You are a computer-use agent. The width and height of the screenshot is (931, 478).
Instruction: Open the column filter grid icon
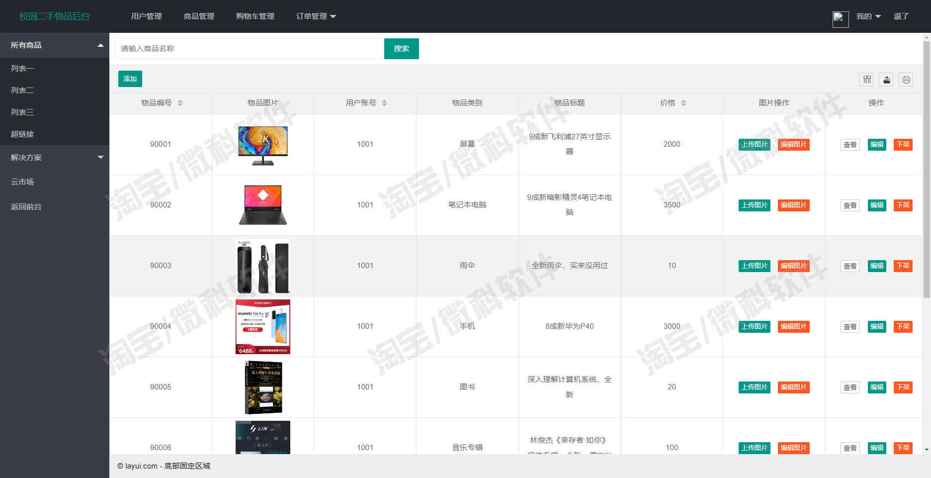(867, 80)
